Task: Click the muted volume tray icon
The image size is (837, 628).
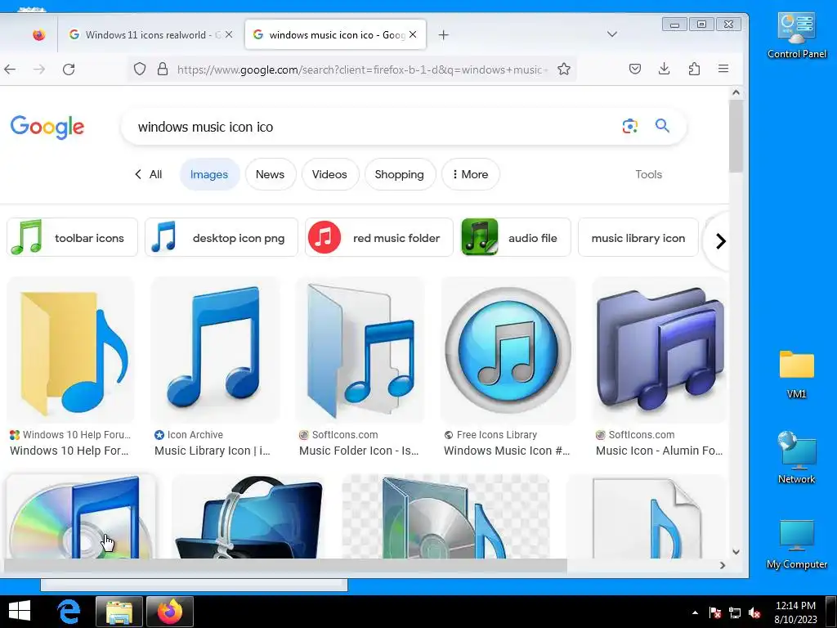Action: (x=754, y=613)
